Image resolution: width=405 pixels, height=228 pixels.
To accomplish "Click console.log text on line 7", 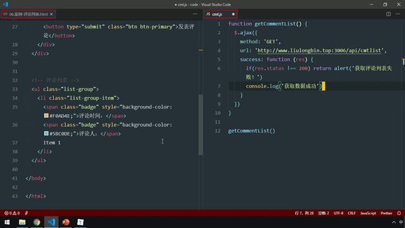I will [262, 86].
